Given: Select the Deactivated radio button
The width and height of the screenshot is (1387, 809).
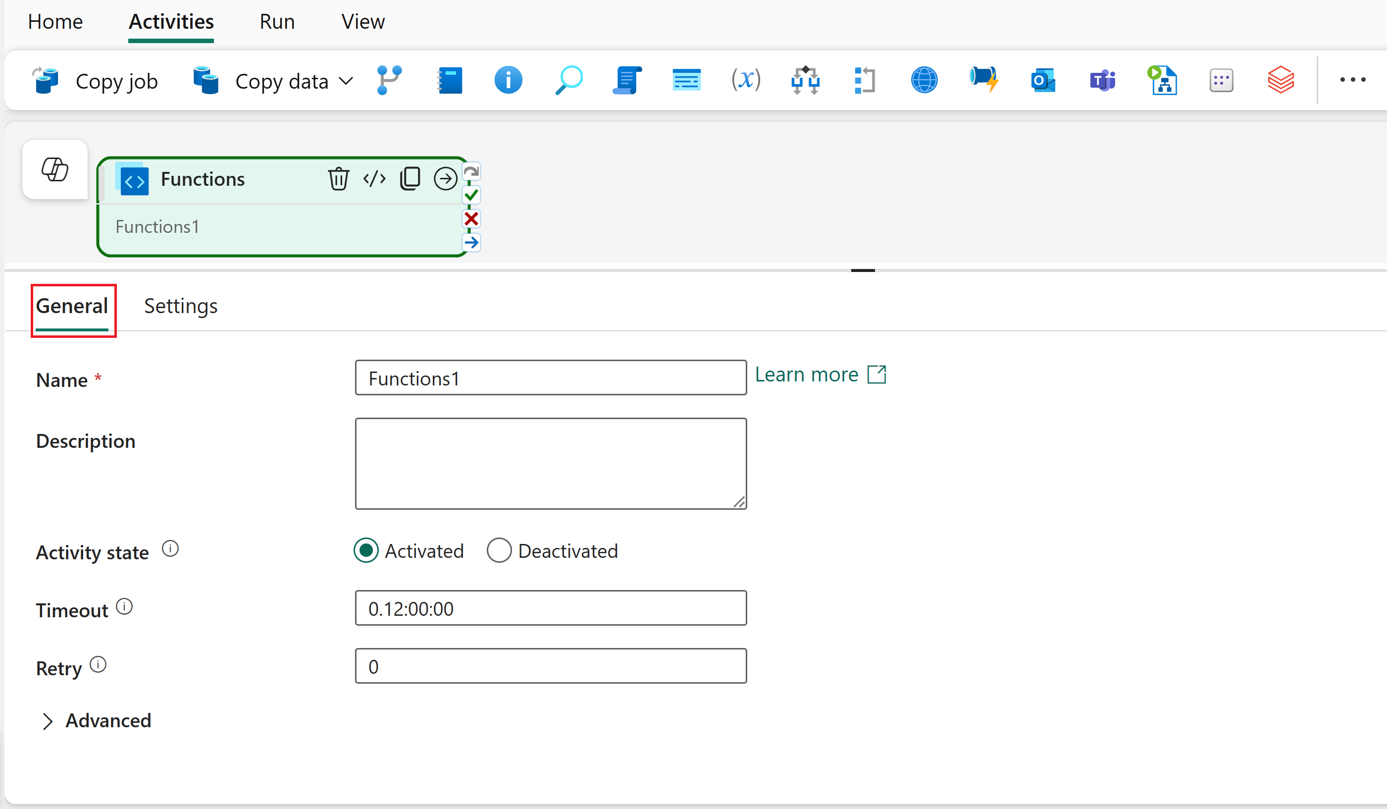Looking at the screenshot, I should coord(499,550).
